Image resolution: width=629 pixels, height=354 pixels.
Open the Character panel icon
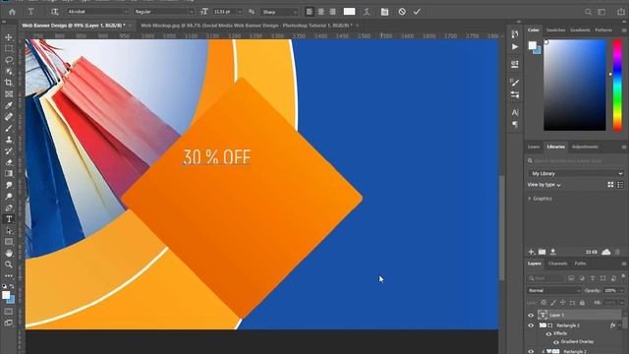coord(515,113)
